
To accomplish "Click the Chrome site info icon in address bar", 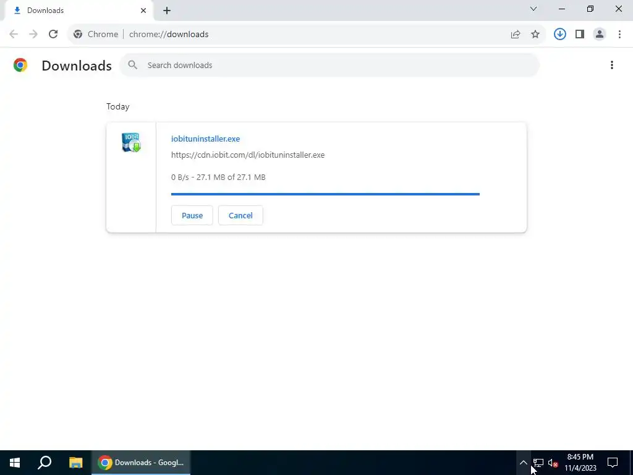I will pyautogui.click(x=78, y=35).
